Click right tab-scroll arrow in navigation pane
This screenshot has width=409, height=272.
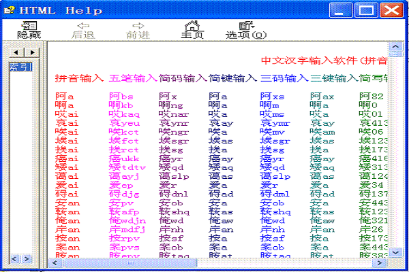pos(32,52)
